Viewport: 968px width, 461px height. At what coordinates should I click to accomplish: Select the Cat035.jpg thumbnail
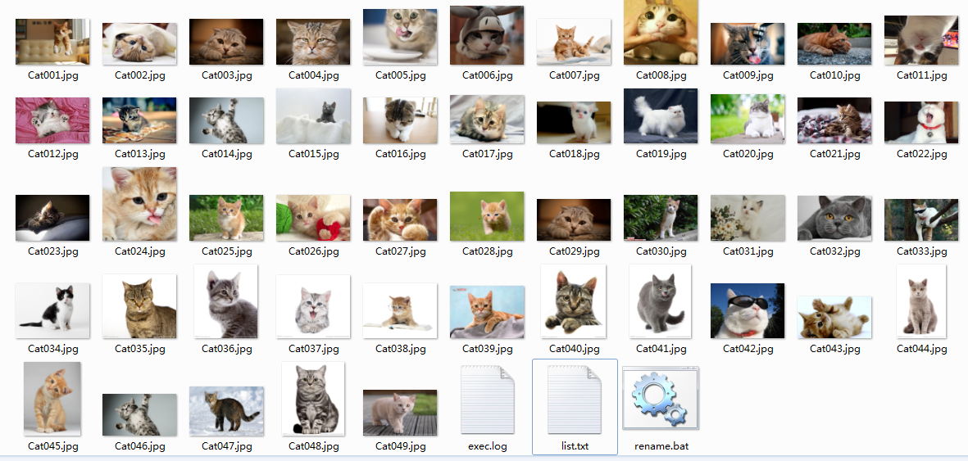tap(139, 306)
